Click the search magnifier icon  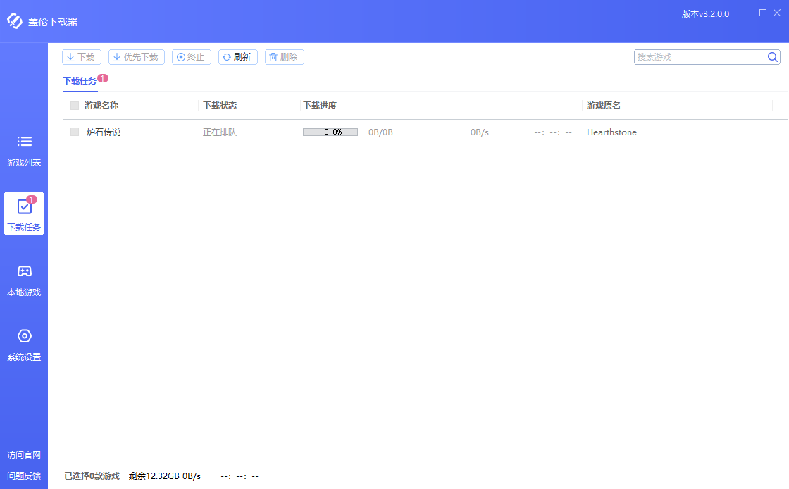coord(772,56)
